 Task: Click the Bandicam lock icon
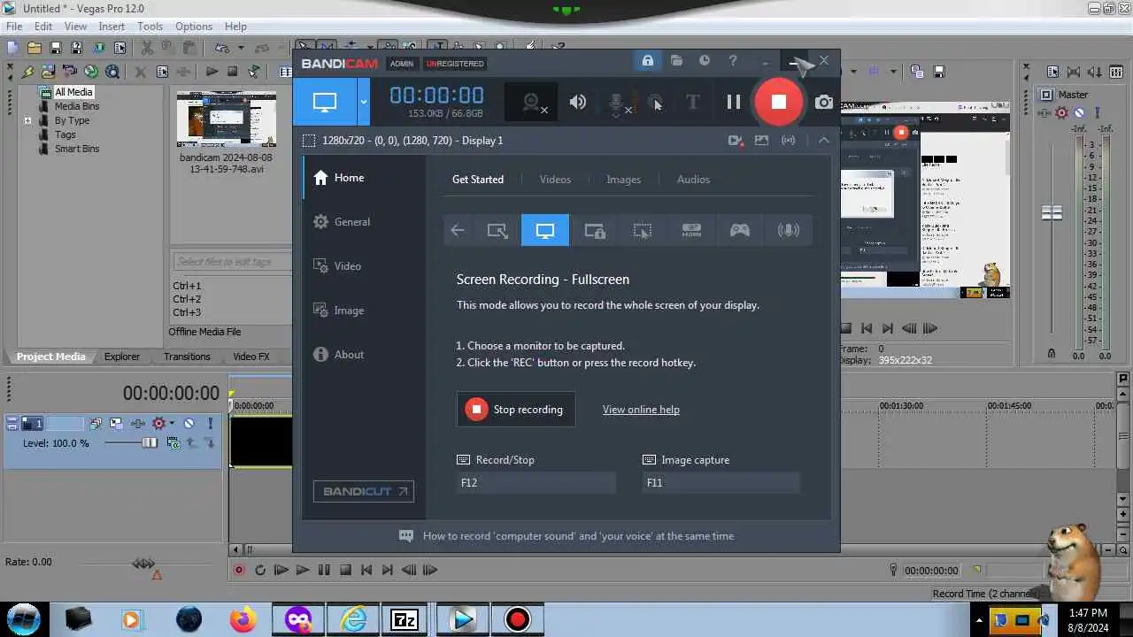[x=648, y=61]
